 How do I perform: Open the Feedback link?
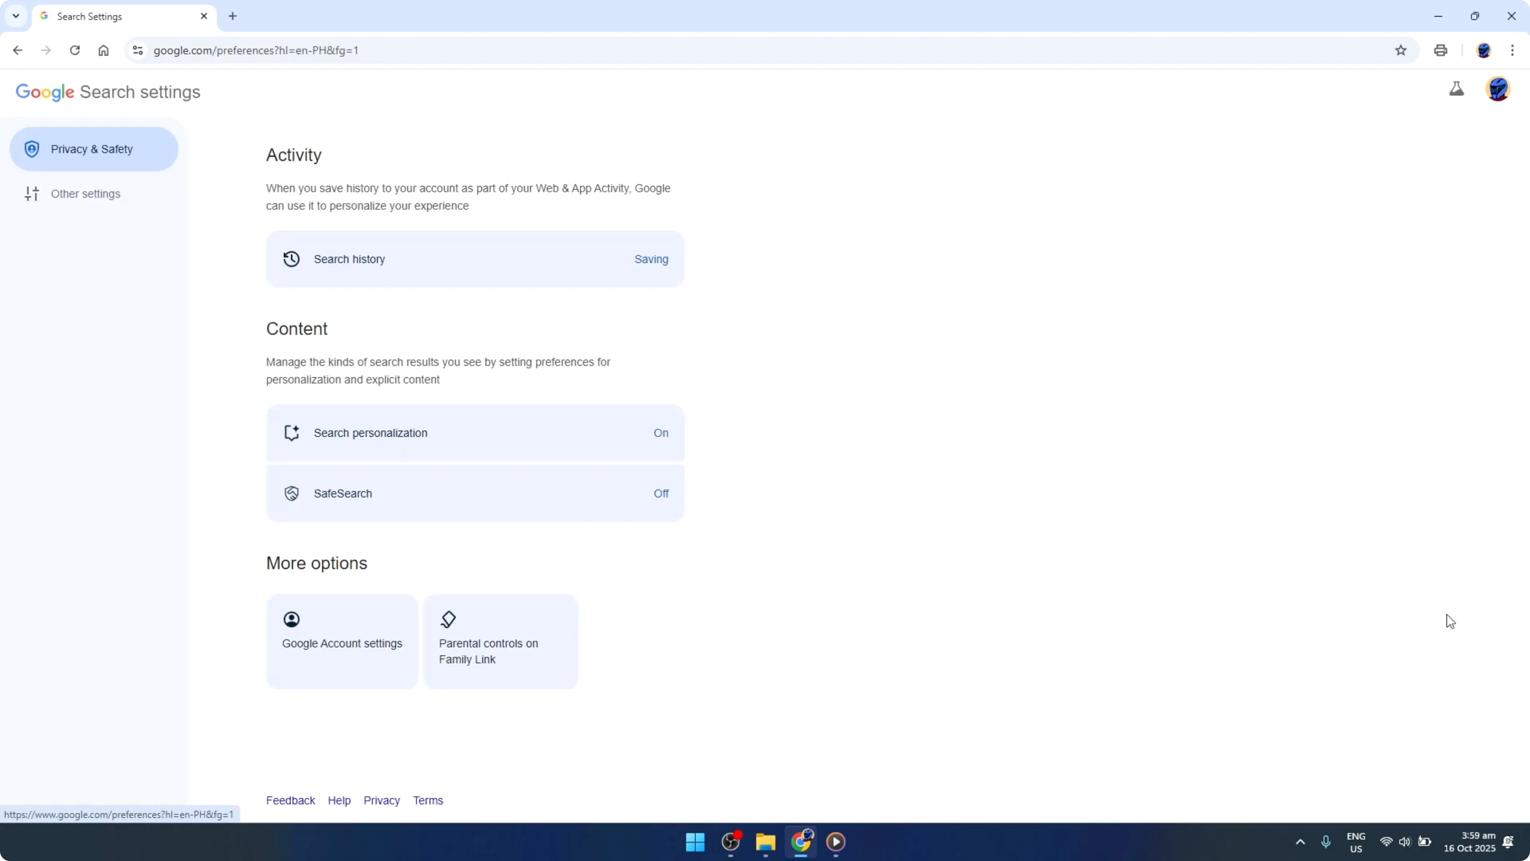point(291,800)
